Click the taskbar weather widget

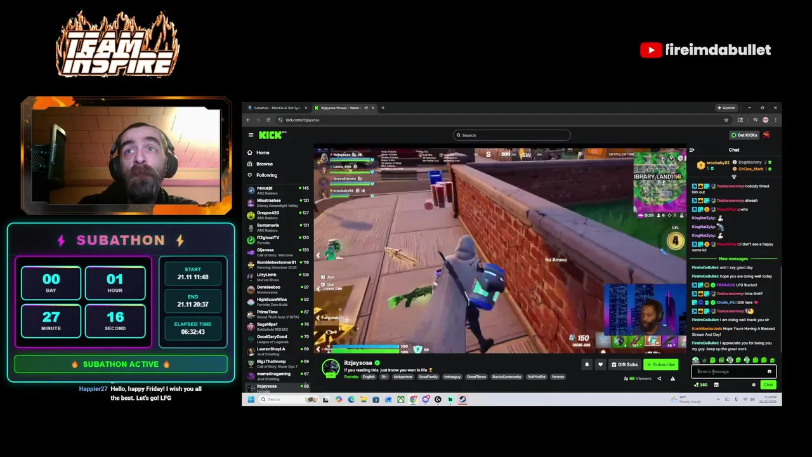pyautogui.click(x=686, y=399)
